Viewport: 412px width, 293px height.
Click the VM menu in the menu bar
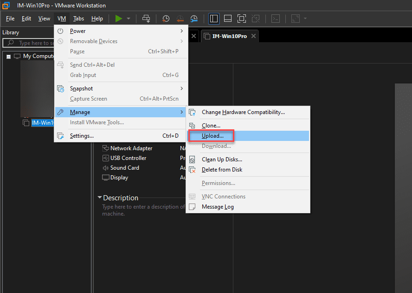(62, 19)
